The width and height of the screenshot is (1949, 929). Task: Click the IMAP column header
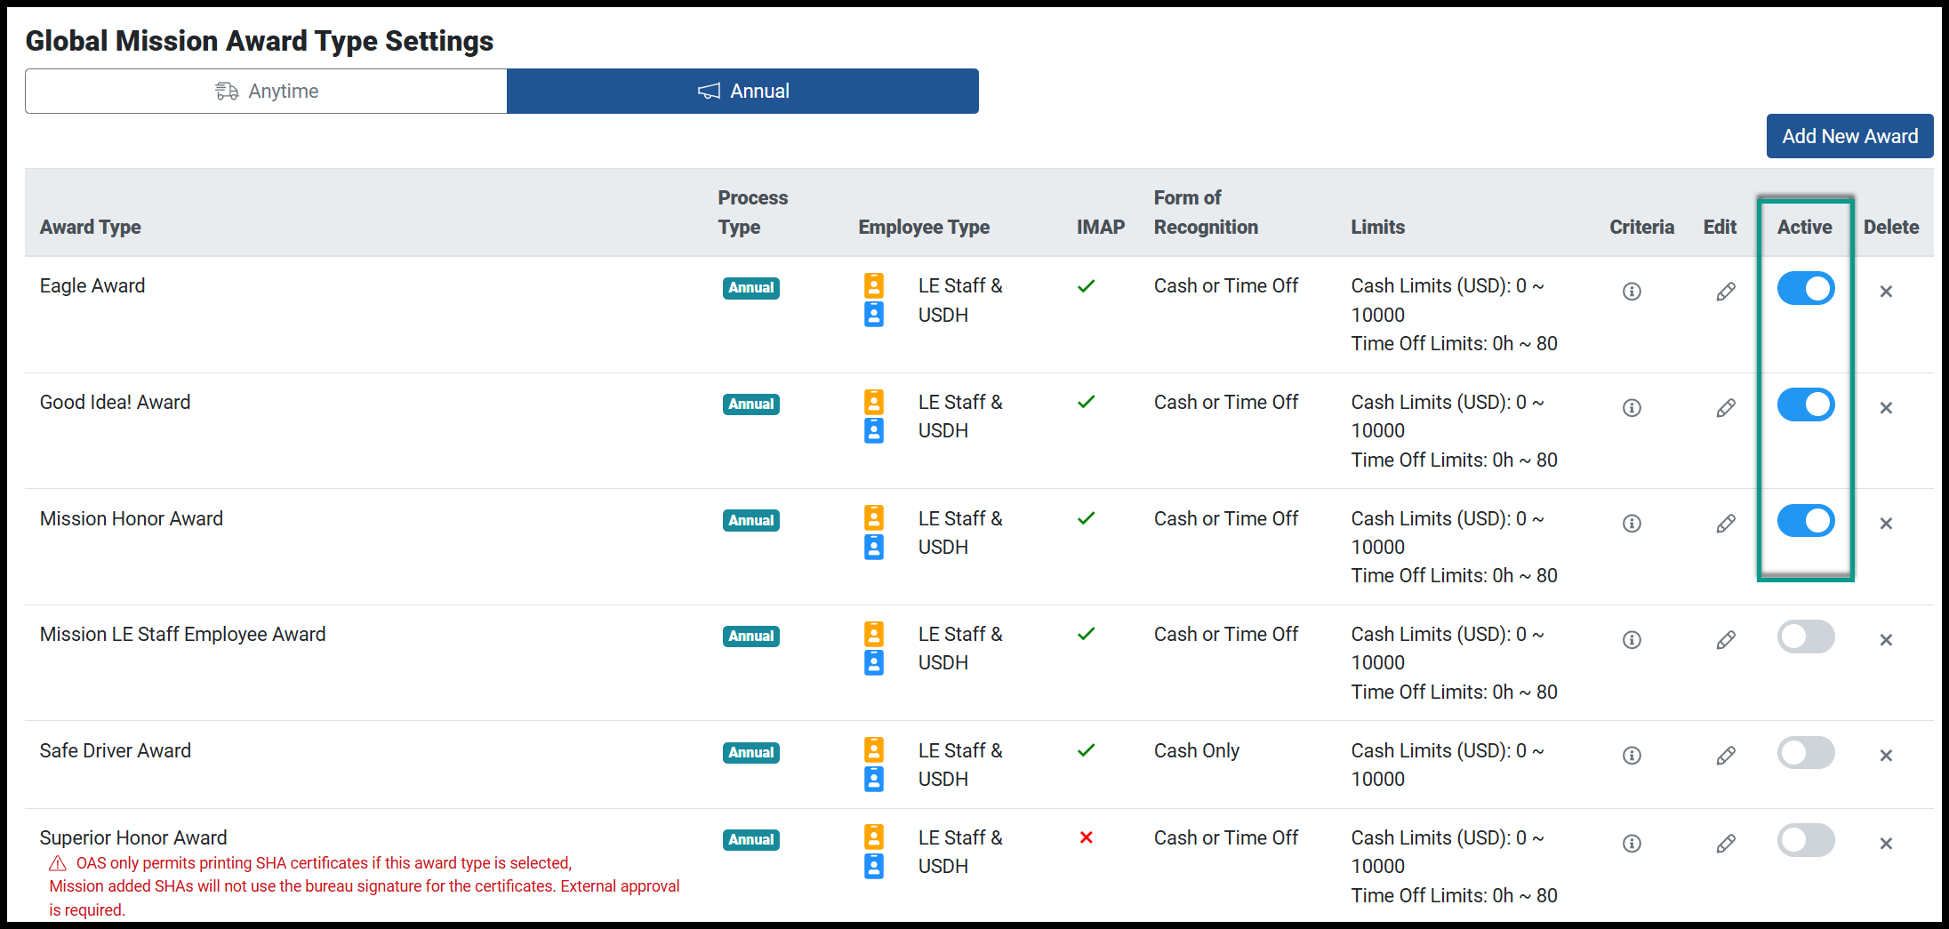pos(1101,227)
